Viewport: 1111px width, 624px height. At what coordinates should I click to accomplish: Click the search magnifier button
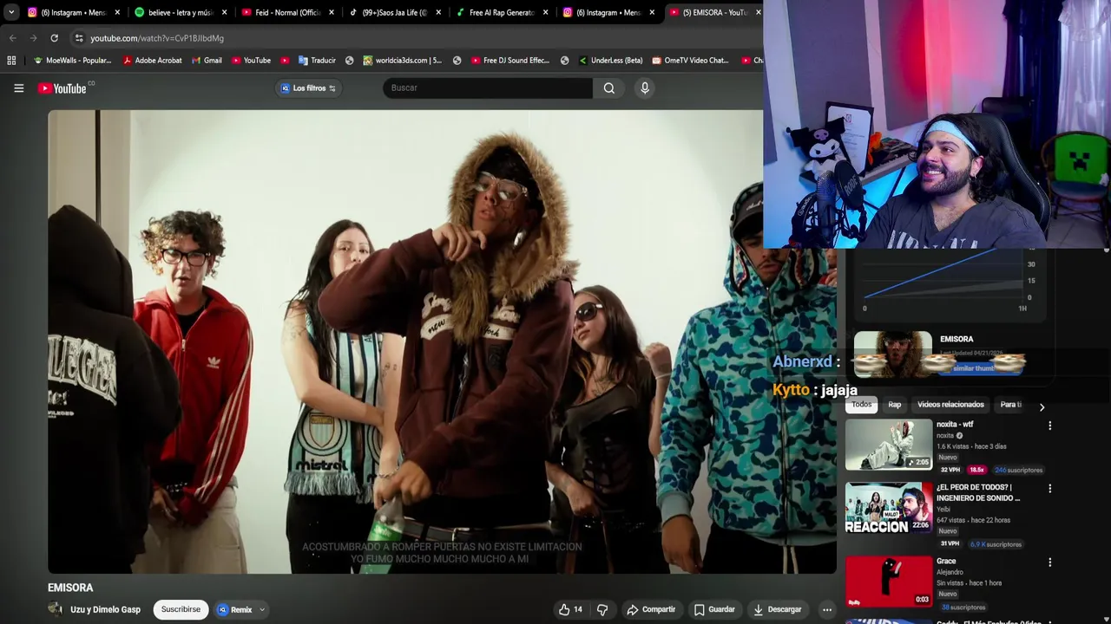pos(608,88)
